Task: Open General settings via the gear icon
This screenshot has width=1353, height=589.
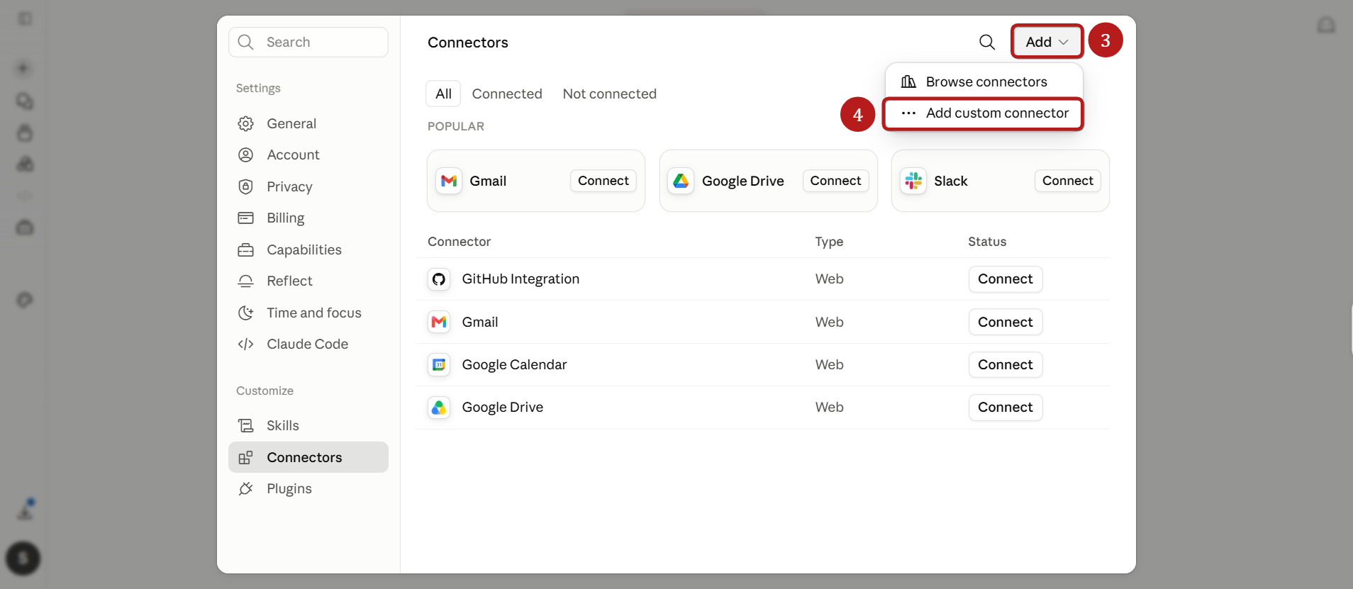Action: point(245,123)
